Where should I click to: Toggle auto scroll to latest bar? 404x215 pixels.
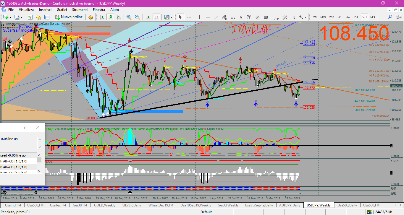[148, 17]
